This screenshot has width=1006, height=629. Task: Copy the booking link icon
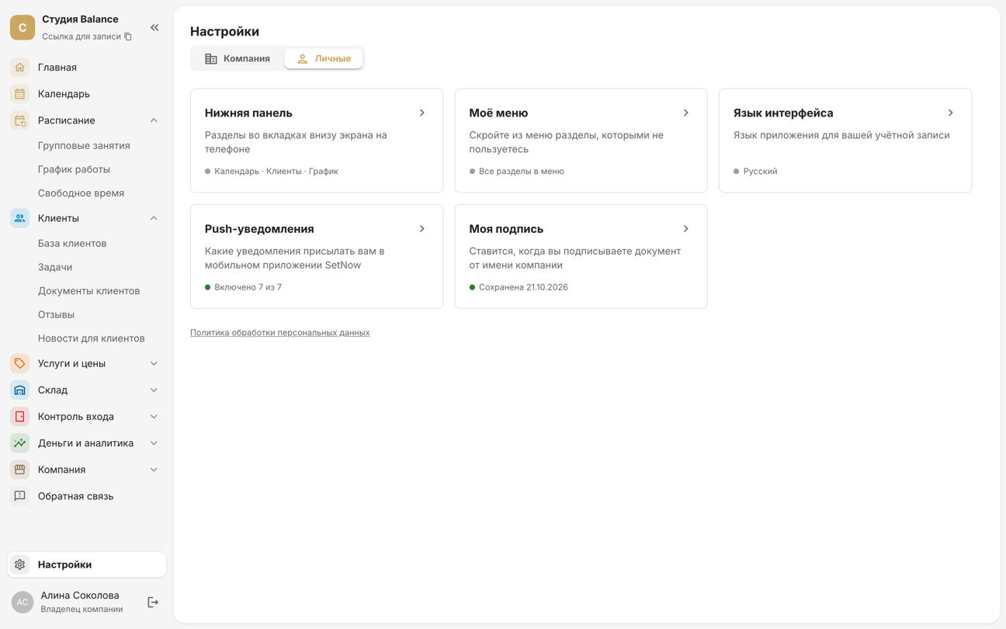tap(128, 36)
